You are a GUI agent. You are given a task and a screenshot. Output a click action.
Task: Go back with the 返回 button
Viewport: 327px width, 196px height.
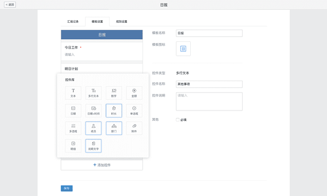click(10, 4)
